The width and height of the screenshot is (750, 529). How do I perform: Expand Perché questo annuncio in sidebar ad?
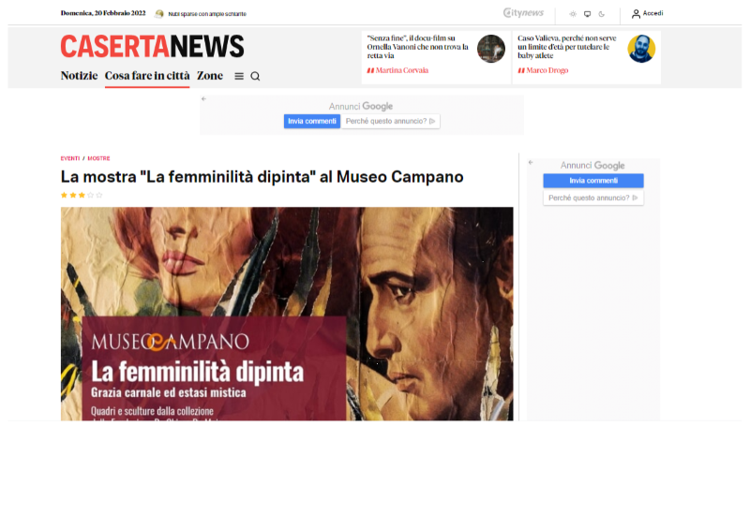(593, 198)
